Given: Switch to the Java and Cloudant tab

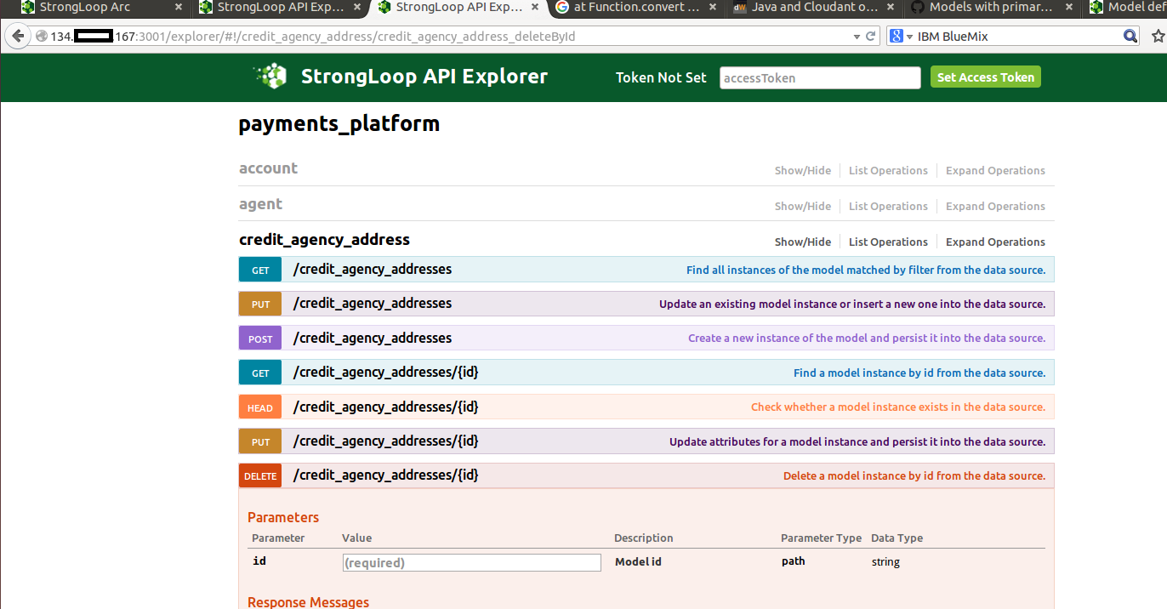Looking at the screenshot, I should pyautogui.click(x=817, y=8).
